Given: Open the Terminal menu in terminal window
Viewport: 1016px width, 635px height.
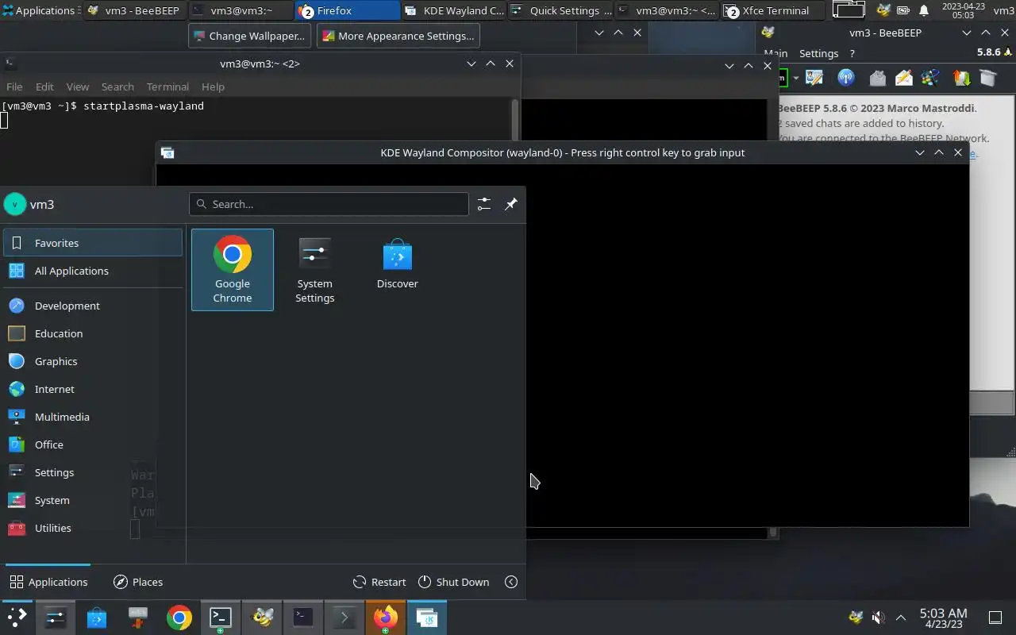Looking at the screenshot, I should pos(167,87).
